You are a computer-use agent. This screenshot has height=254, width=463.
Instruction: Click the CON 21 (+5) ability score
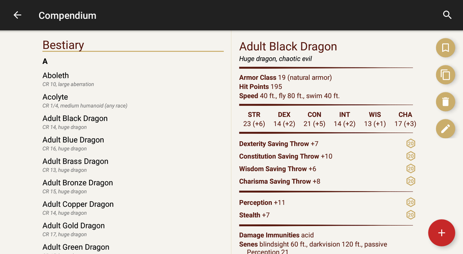314,119
